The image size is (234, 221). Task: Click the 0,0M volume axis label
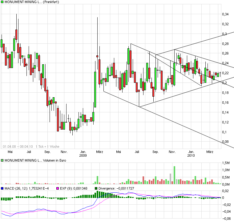(x=226, y=184)
